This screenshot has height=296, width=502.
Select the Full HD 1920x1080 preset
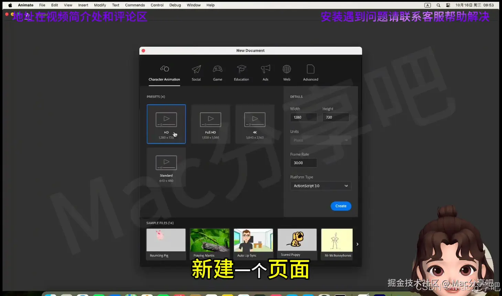(x=210, y=124)
